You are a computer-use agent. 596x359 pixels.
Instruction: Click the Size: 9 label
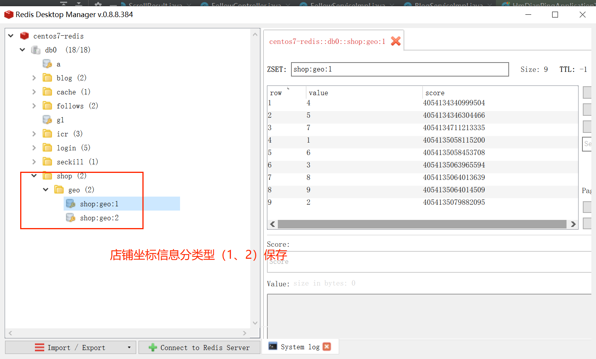(x=534, y=70)
